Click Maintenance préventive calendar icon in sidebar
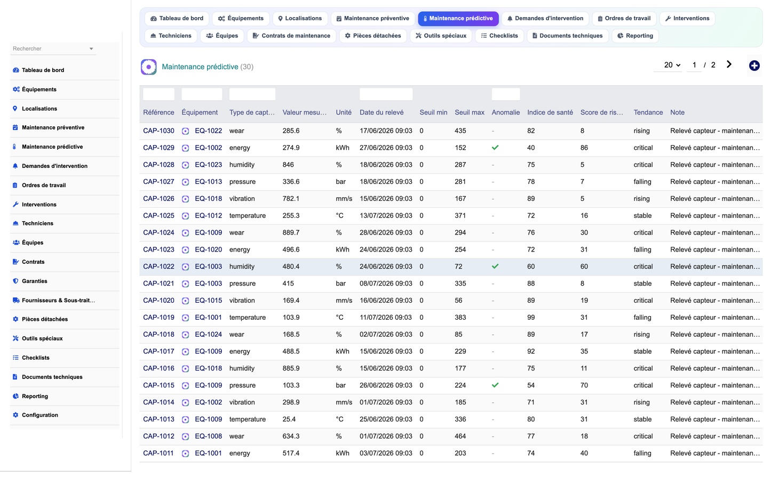The width and height of the screenshot is (771, 477). point(15,128)
